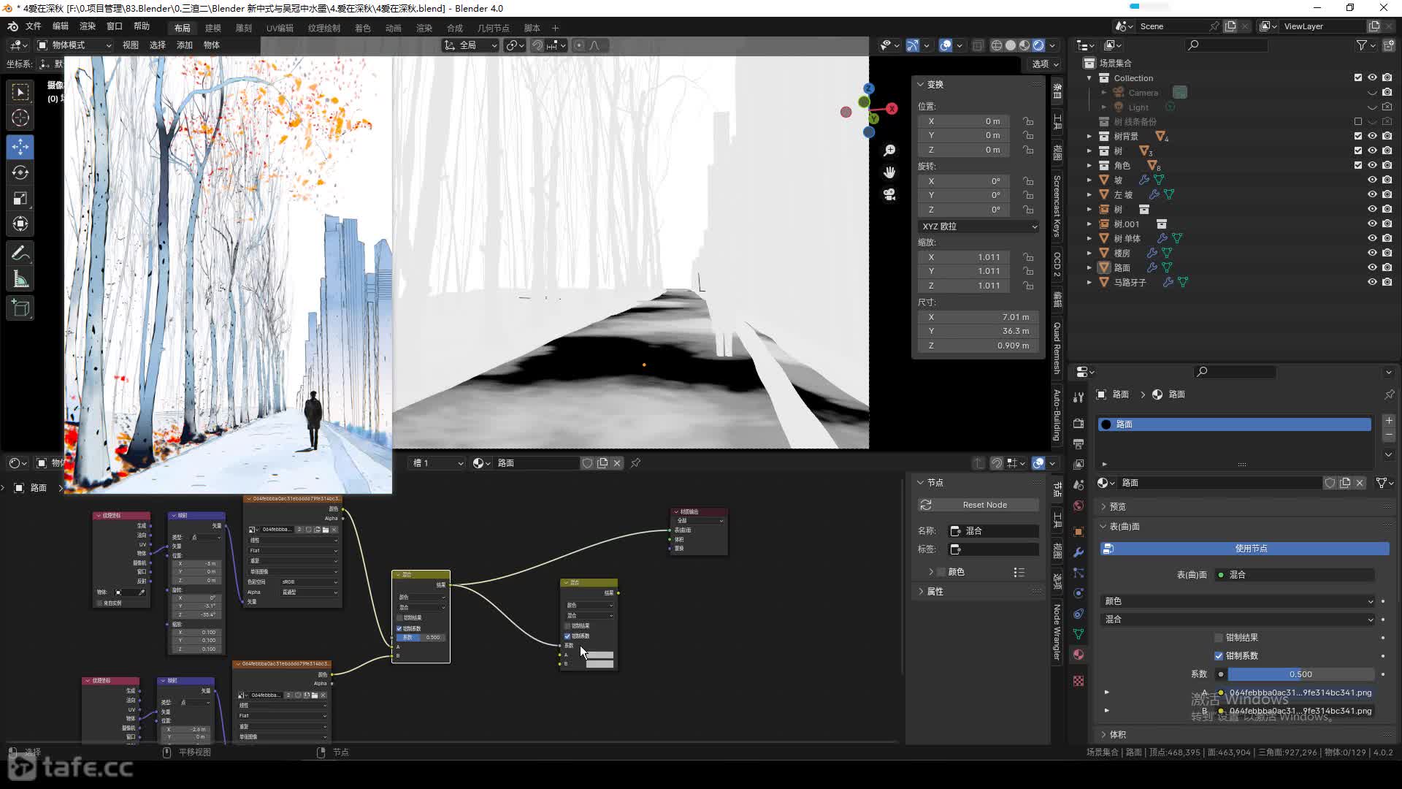Select the Select Box tool

coord(20,91)
